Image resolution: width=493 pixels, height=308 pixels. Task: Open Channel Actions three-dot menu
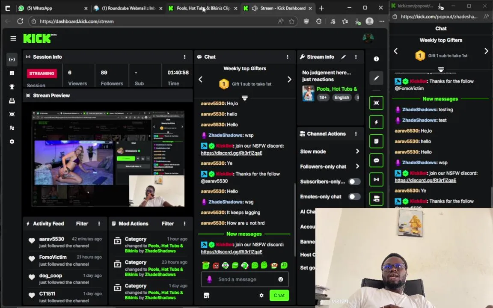click(x=356, y=134)
